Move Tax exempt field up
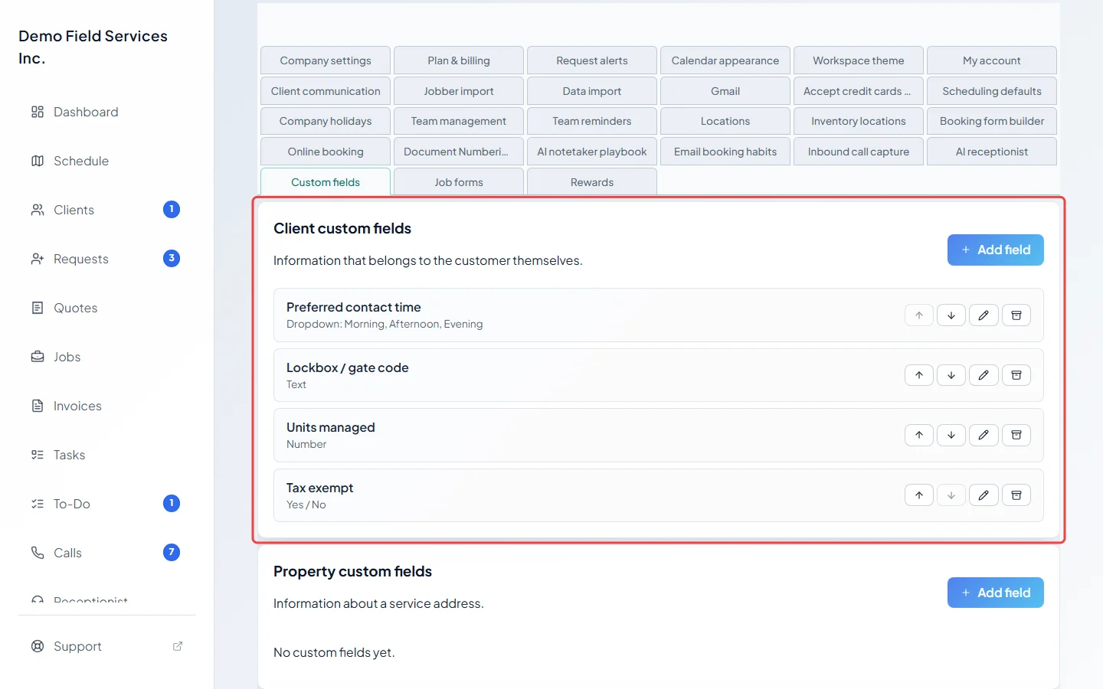The image size is (1103, 689). (919, 495)
